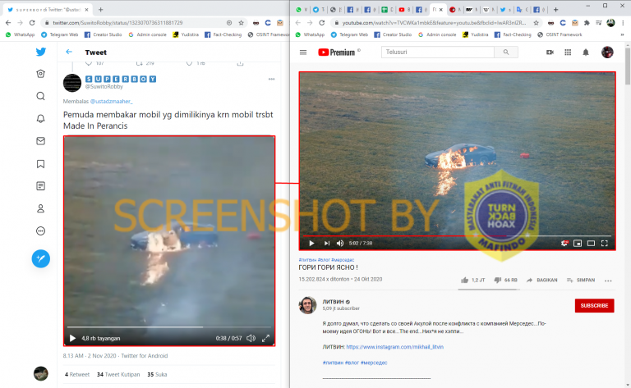
Task: View the 34 Tweet Kutipan list
Action: tap(118, 374)
